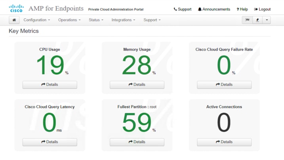
Task: Click the AMP for Endpoints title
Action: pyautogui.click(x=56, y=8)
